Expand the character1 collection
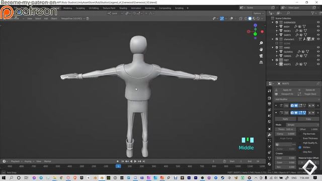322x181 pixels. click(x=273, y=39)
